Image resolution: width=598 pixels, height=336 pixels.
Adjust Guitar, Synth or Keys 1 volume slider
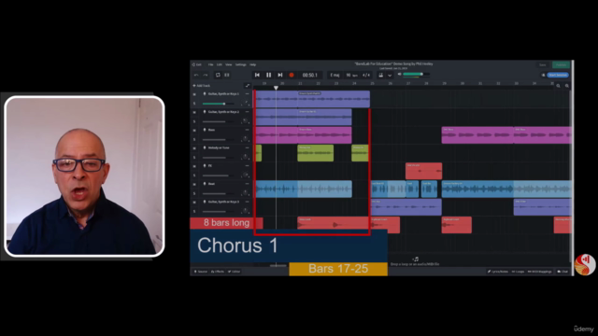[x=220, y=104]
